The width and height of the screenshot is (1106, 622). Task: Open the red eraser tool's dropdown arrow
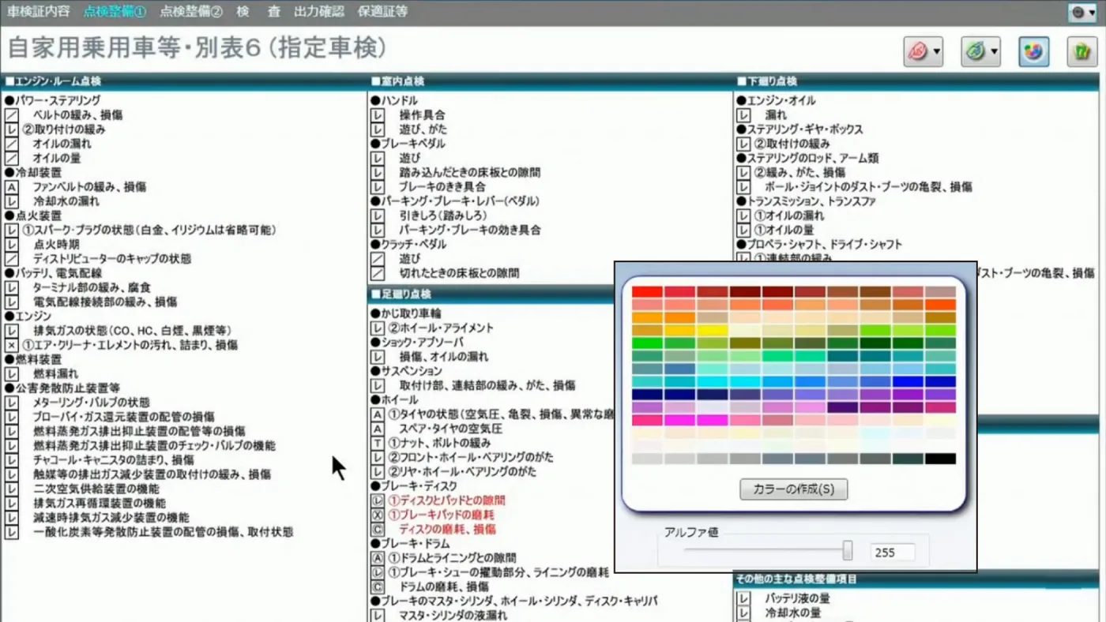click(936, 52)
